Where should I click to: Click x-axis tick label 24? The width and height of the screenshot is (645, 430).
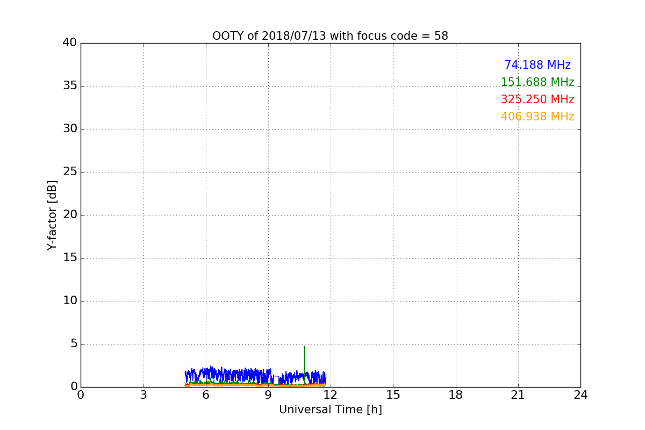(580, 395)
